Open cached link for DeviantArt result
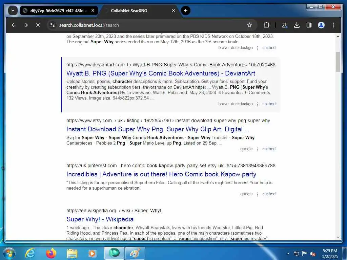The width and height of the screenshot is (347, 260). click(269, 104)
